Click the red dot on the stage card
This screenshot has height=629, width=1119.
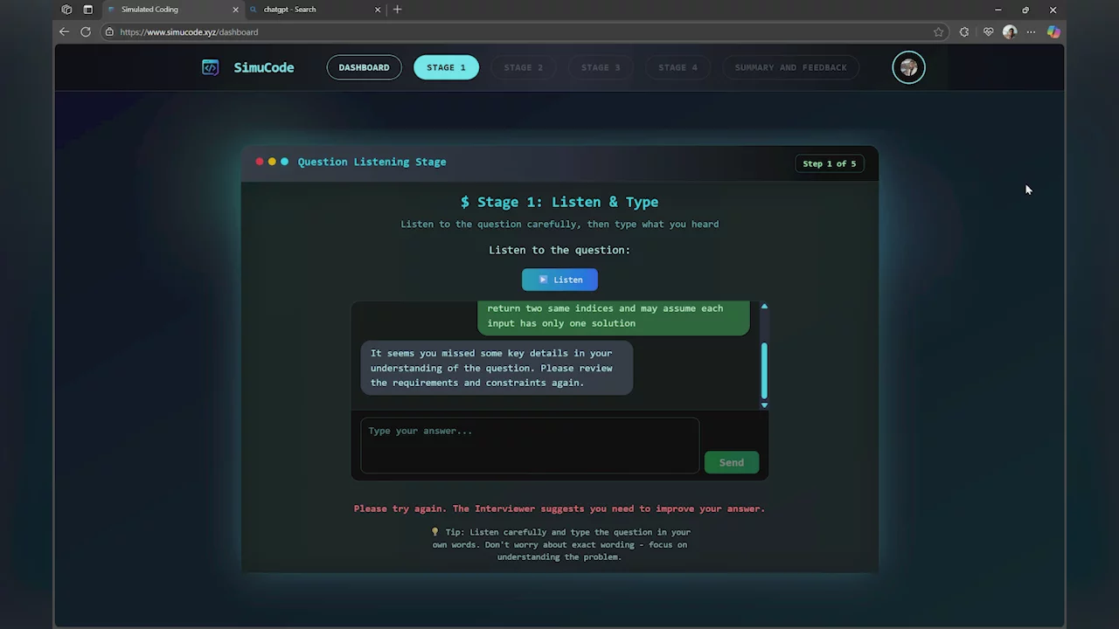coord(260,162)
